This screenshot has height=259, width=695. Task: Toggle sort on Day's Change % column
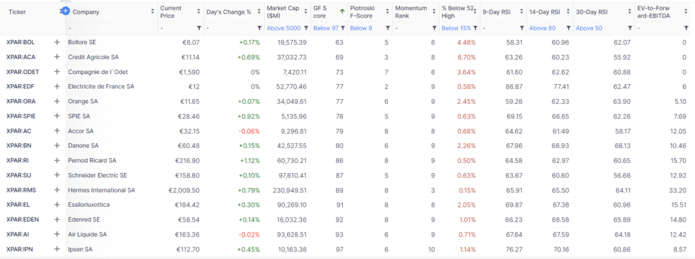tap(259, 12)
